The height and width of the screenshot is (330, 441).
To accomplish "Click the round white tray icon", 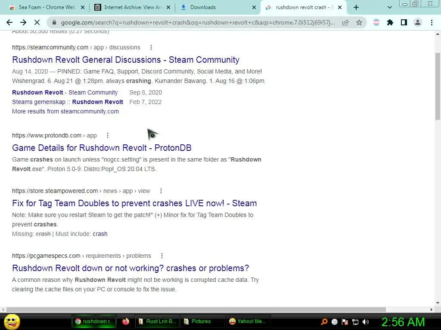I will [334, 322].
